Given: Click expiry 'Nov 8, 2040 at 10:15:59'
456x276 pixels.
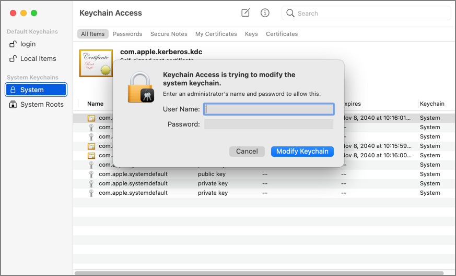Looking at the screenshot, I should 377,146.
